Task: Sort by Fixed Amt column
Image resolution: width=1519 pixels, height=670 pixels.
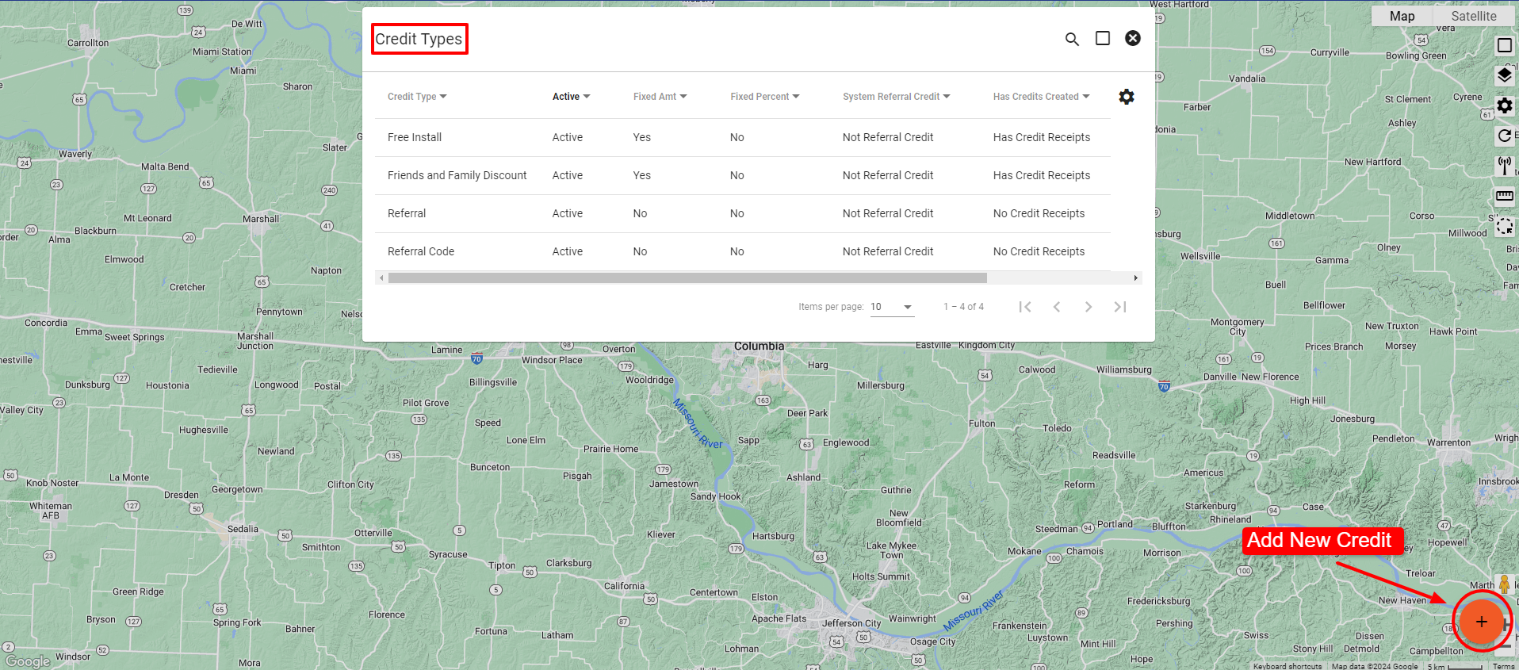Action: (660, 97)
